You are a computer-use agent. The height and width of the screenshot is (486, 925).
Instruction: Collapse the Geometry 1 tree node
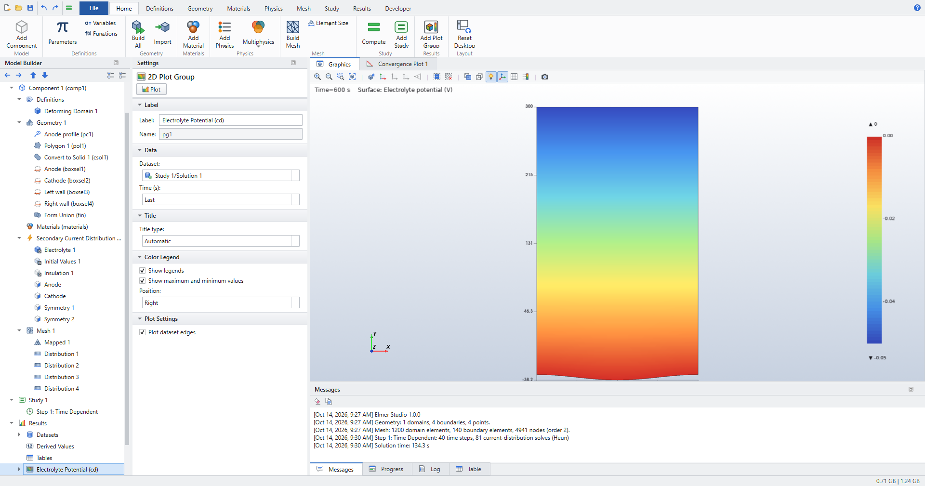pos(19,123)
